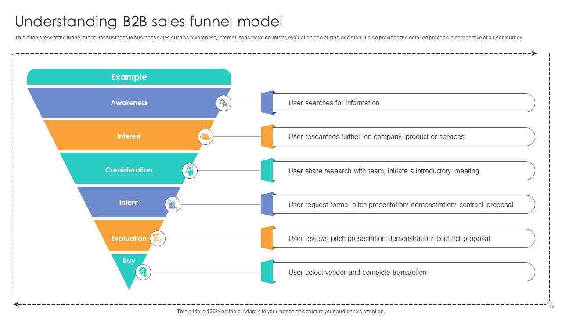The width and height of the screenshot is (562, 316).
Task: Select the orange Interest funnel segment
Action: 129,136
